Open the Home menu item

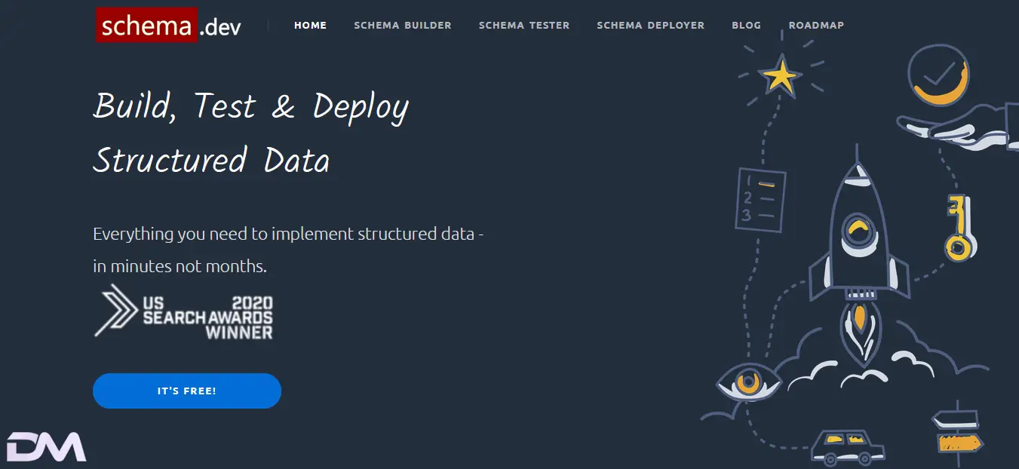pos(310,25)
